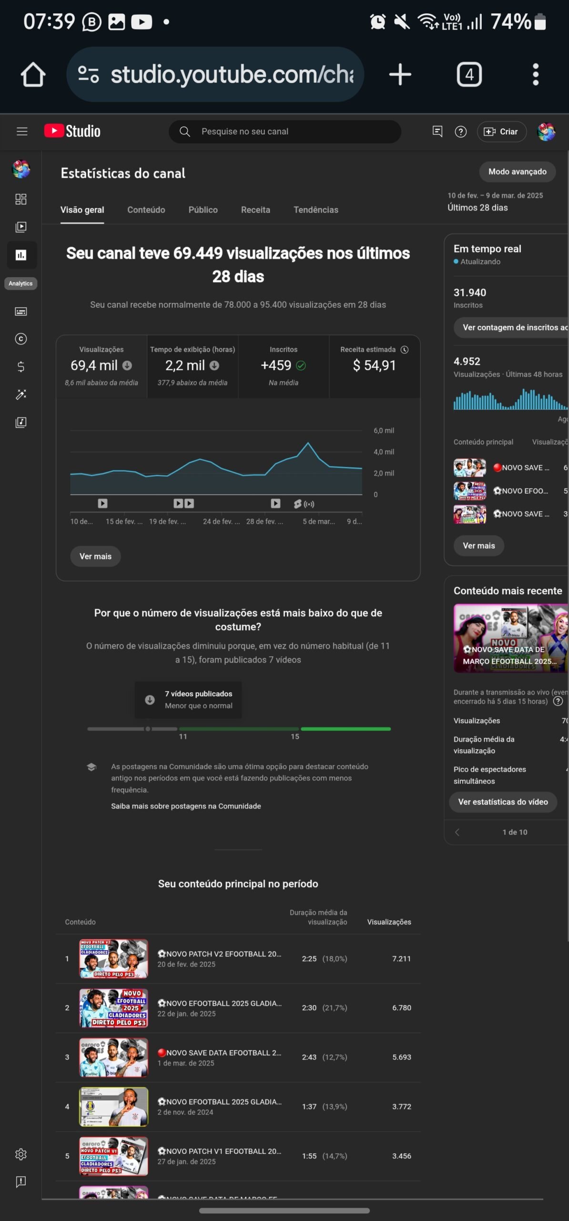Click the Send feedback icon in sidebar

pos(21,1182)
